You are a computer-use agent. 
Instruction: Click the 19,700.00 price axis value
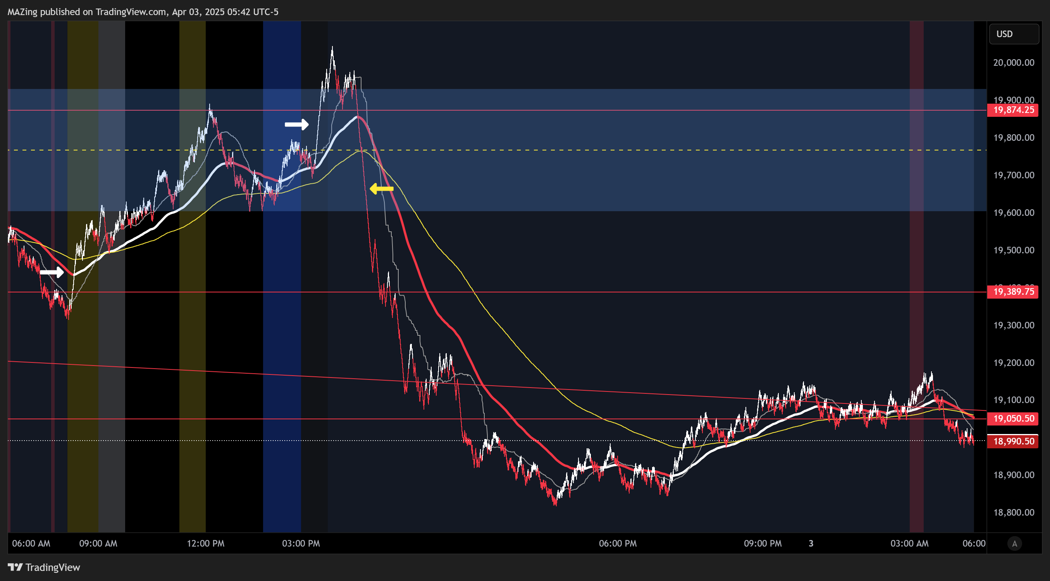pos(1014,175)
